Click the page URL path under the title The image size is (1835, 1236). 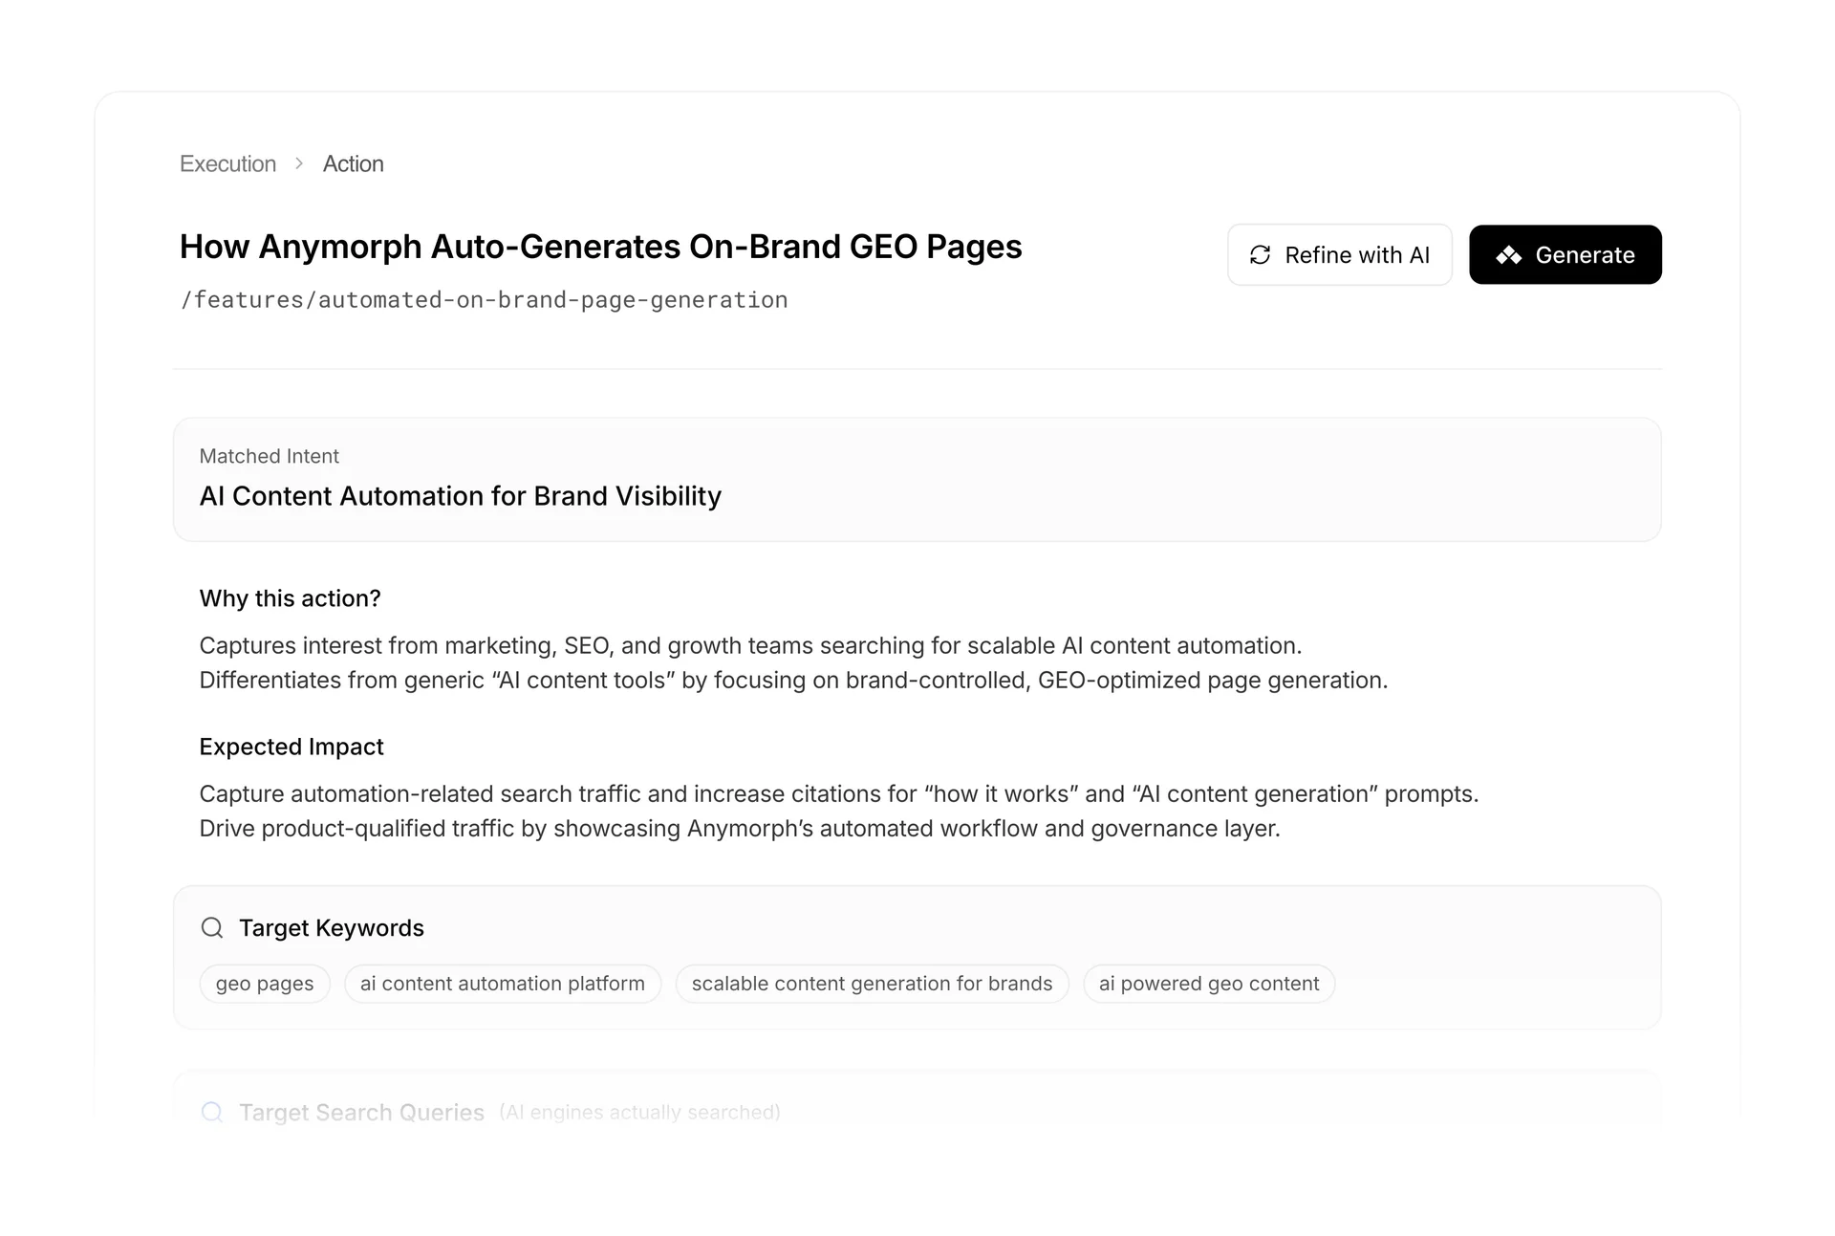click(483, 299)
